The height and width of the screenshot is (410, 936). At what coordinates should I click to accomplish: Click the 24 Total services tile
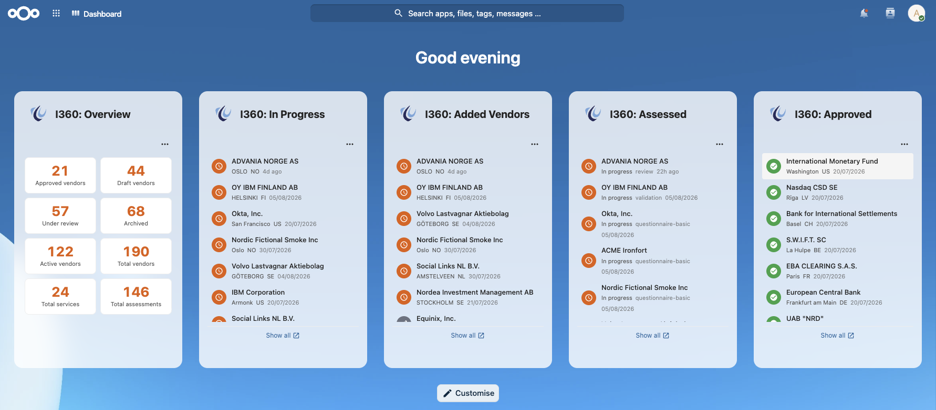60,297
